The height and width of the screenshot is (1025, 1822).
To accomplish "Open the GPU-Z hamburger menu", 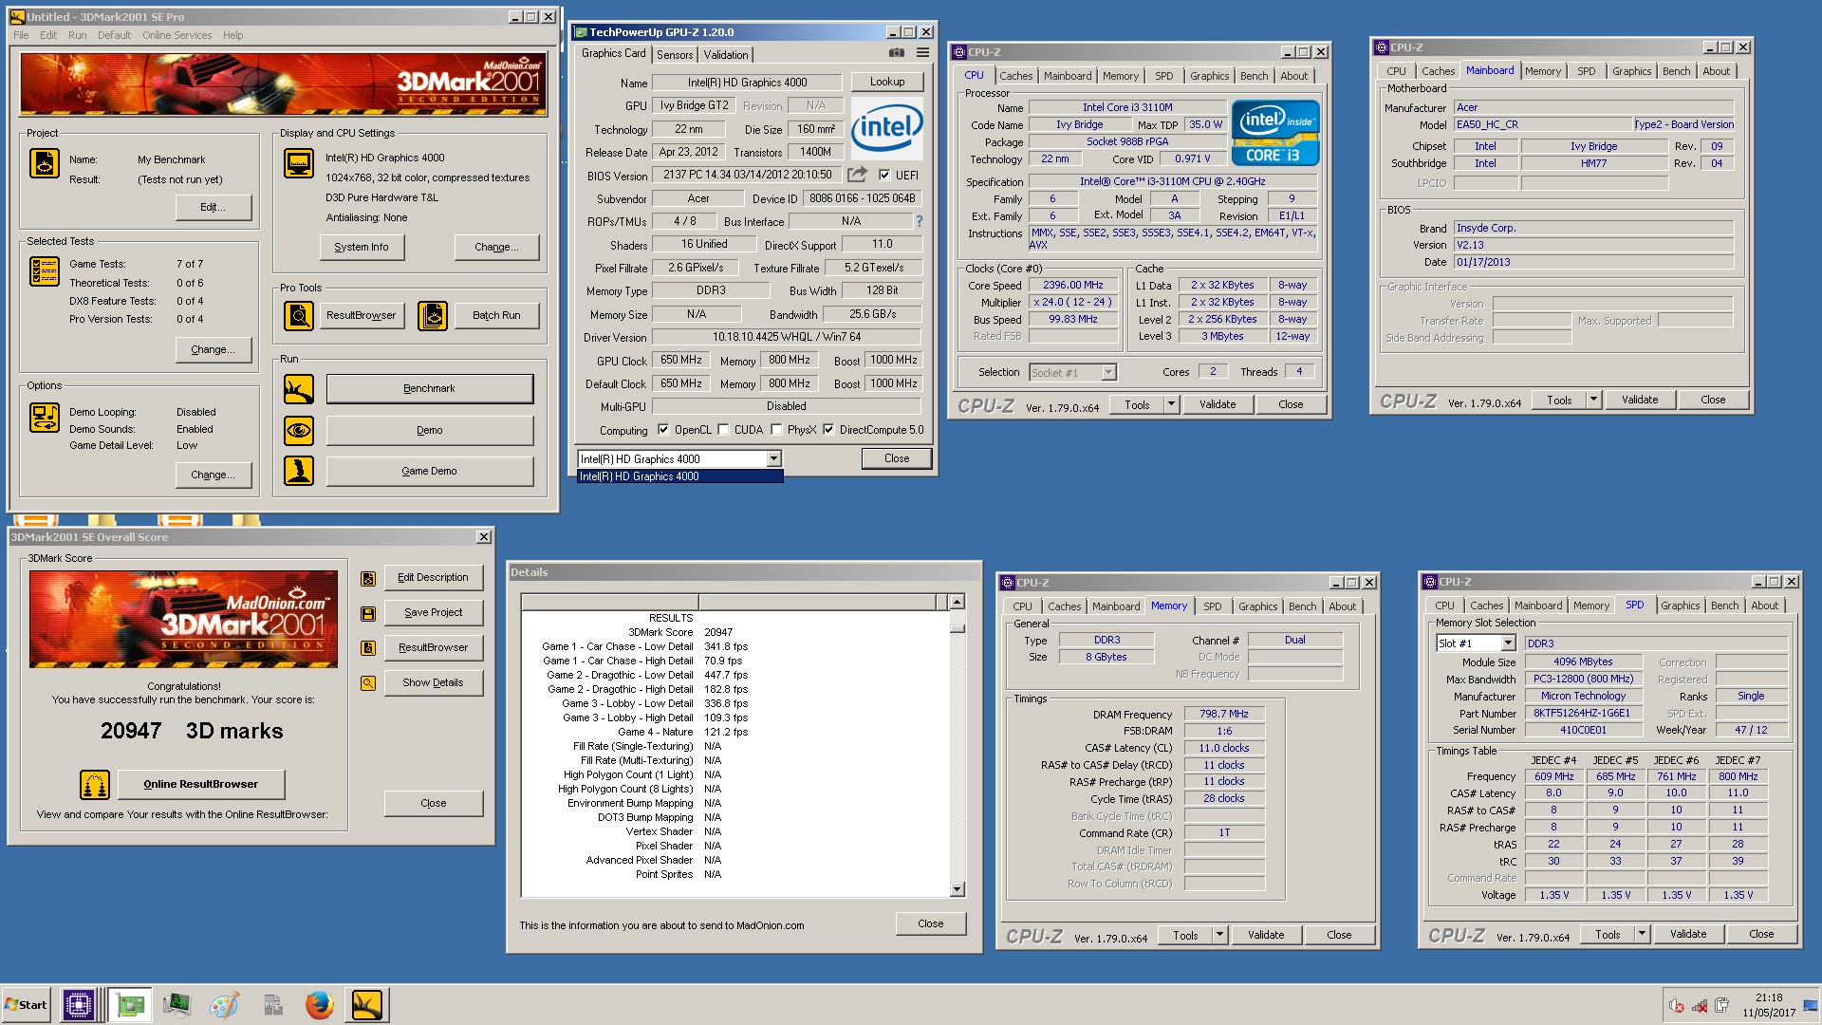I will point(922,53).
